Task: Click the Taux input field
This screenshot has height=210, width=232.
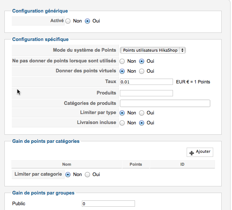Action: coord(146,82)
